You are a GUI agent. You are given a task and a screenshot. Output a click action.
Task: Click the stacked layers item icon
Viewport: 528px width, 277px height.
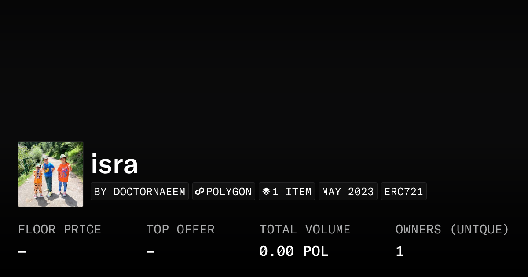point(266,192)
